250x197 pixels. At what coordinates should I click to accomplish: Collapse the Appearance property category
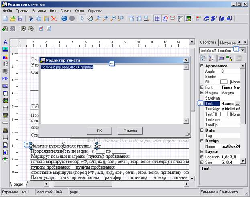coord(202,66)
